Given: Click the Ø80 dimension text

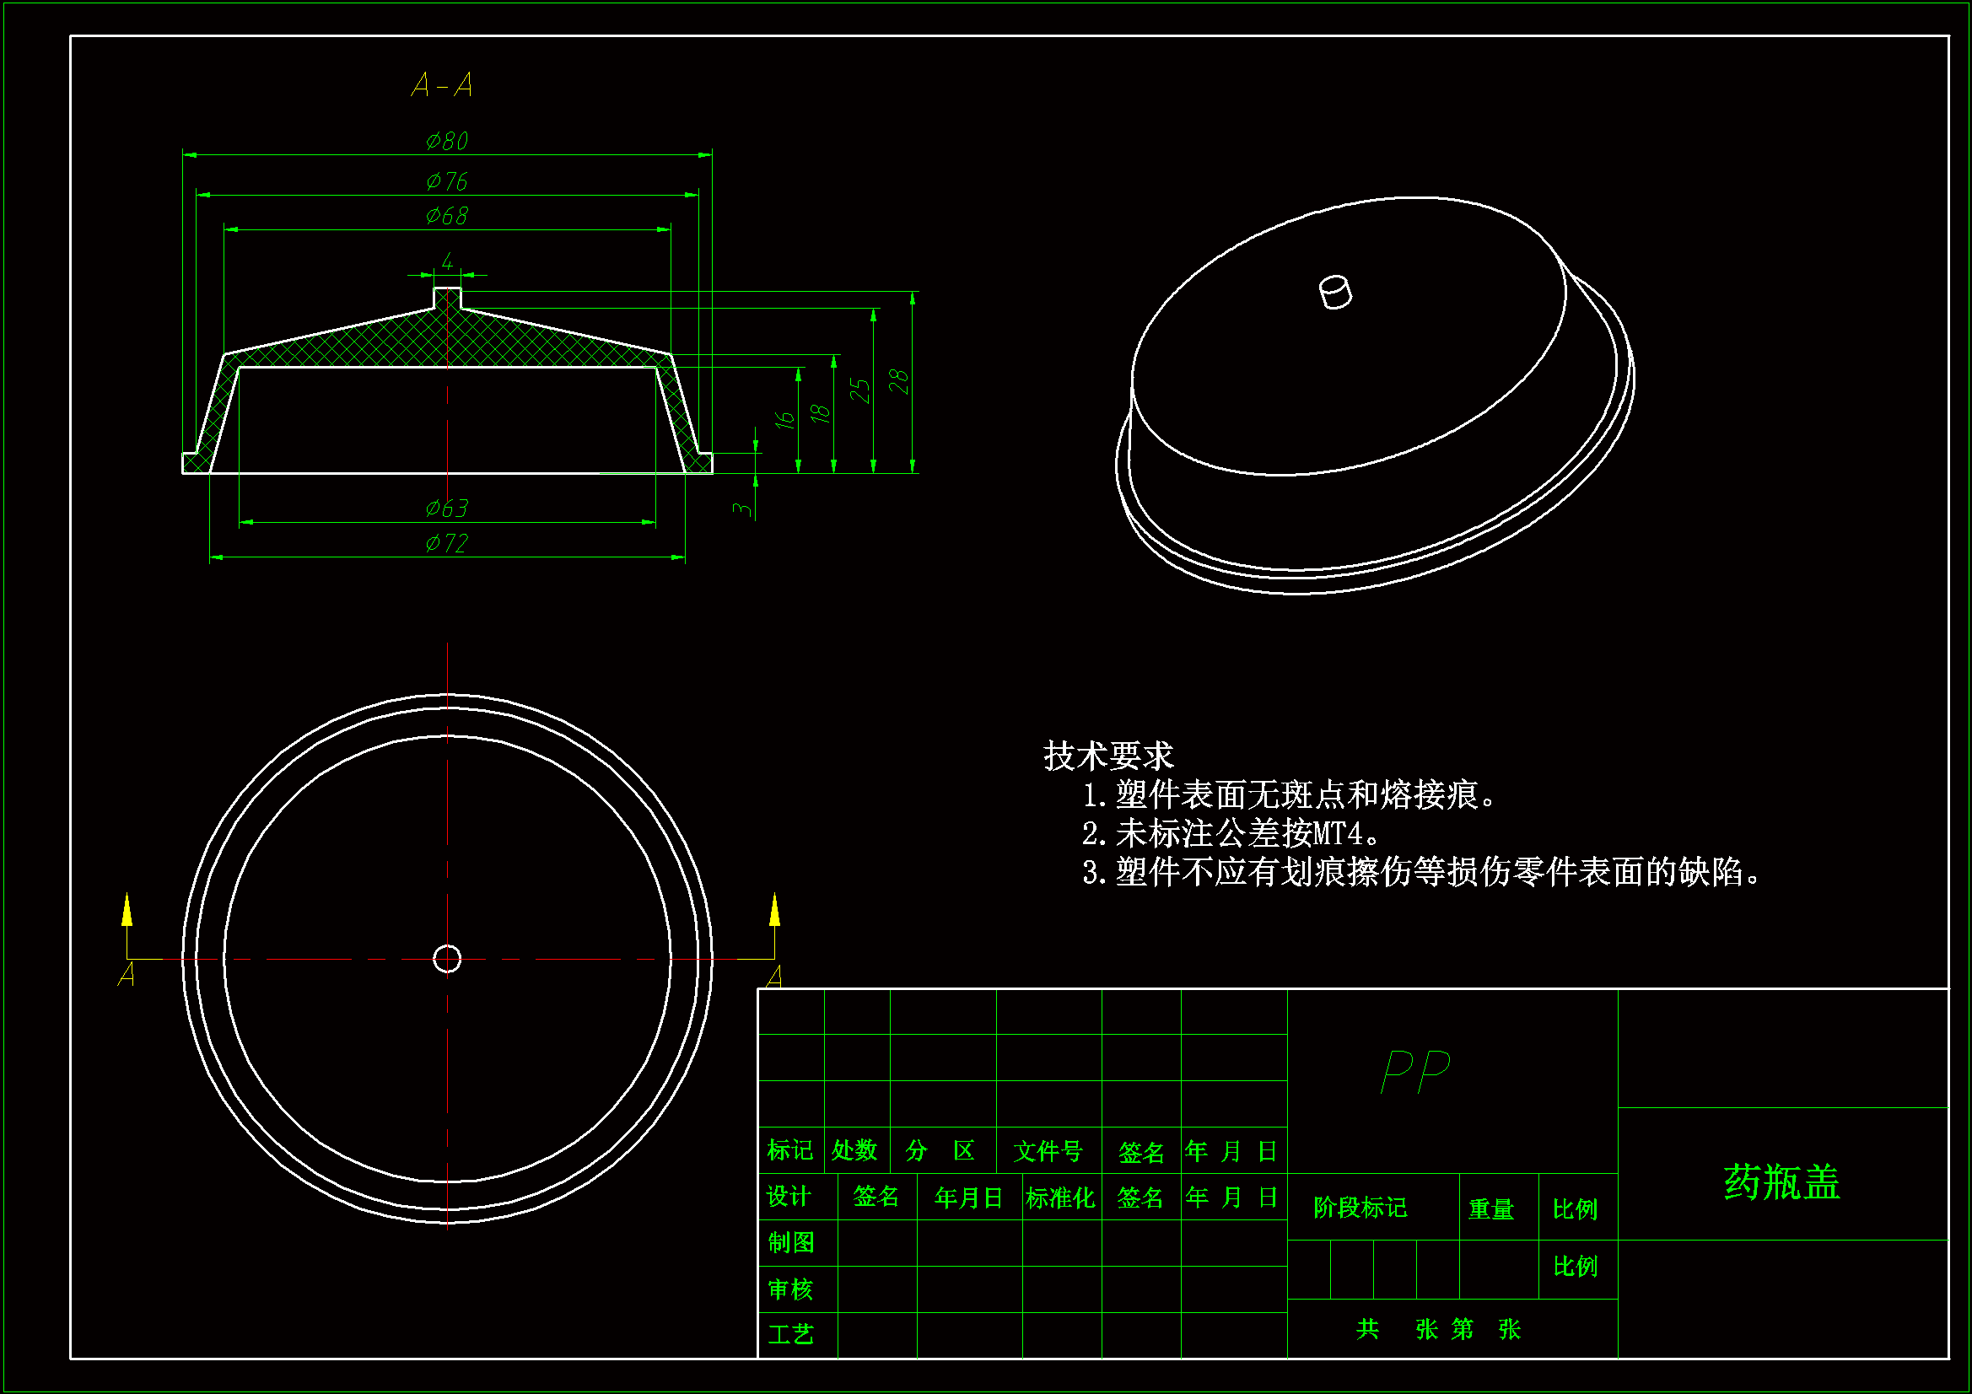Looking at the screenshot, I should [447, 141].
